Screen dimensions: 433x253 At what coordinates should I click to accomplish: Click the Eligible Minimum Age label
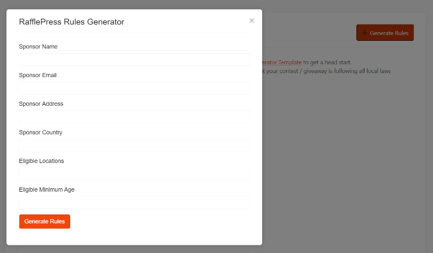click(47, 189)
